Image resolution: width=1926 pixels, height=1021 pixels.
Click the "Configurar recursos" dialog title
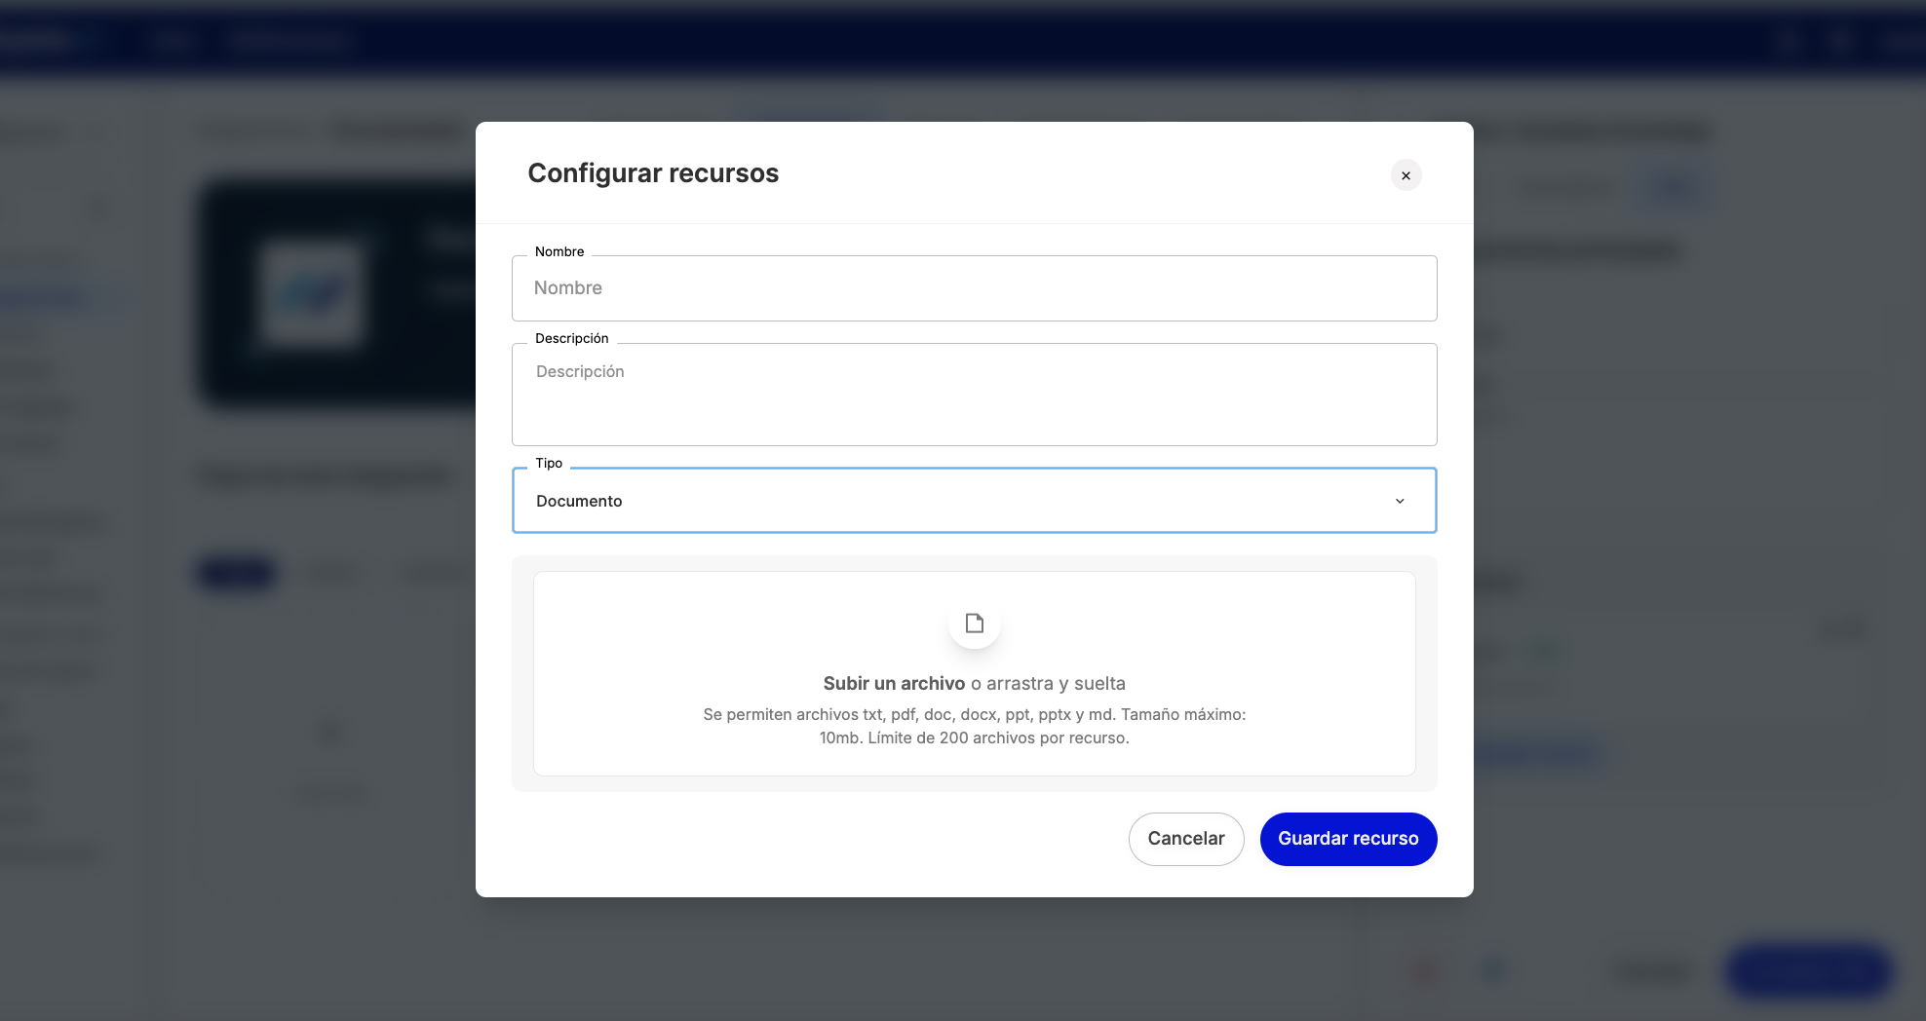pyautogui.click(x=653, y=173)
